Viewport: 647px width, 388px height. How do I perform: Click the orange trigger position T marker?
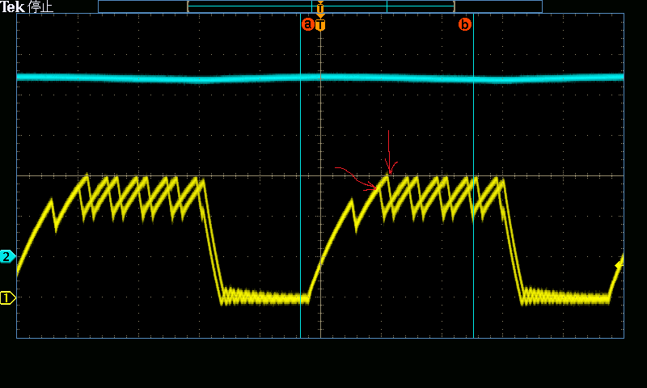click(x=320, y=24)
